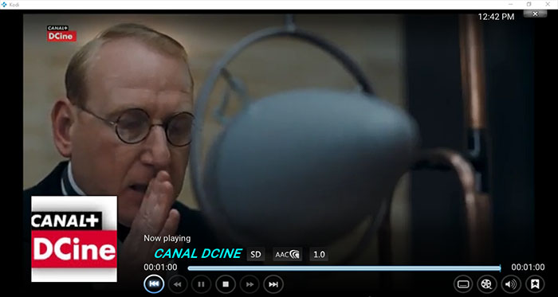Screen dimensions: 558x297
Task: Click the Kodi icon in title bar
Action: tap(4, 4)
